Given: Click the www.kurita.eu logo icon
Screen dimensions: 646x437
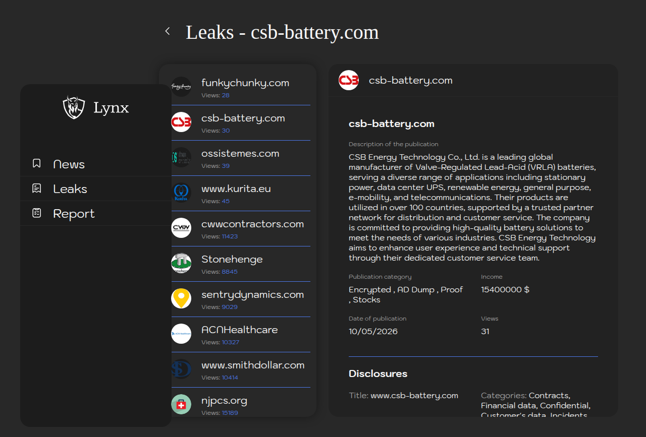Looking at the screenshot, I should 181,193.
